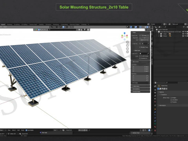
Task: Enable the Render Region checkbox
Action: pyautogui.click(x=140, y=47)
